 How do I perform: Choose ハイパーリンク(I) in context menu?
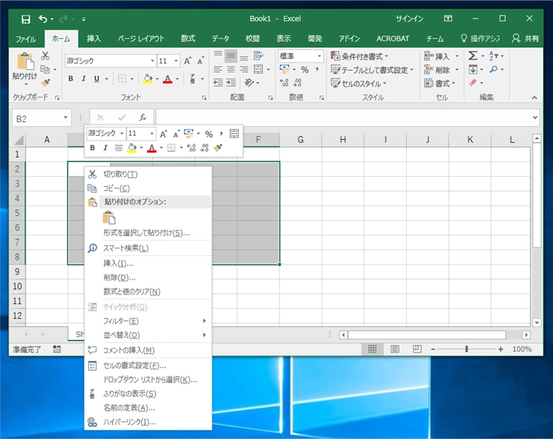[x=148, y=422]
